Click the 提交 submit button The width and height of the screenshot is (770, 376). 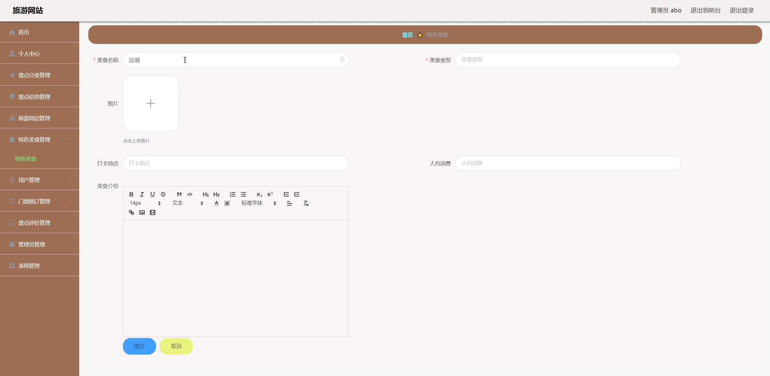[x=139, y=346]
